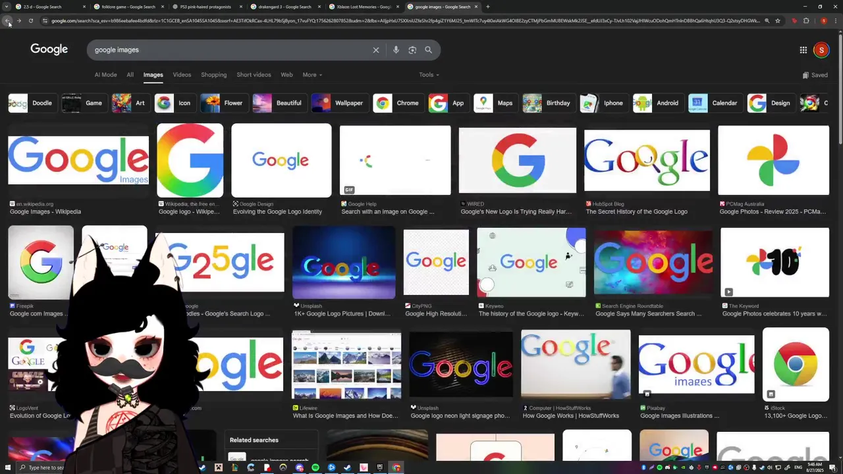Select the Web search tab
This screenshot has height=474, width=843.
(x=286, y=75)
